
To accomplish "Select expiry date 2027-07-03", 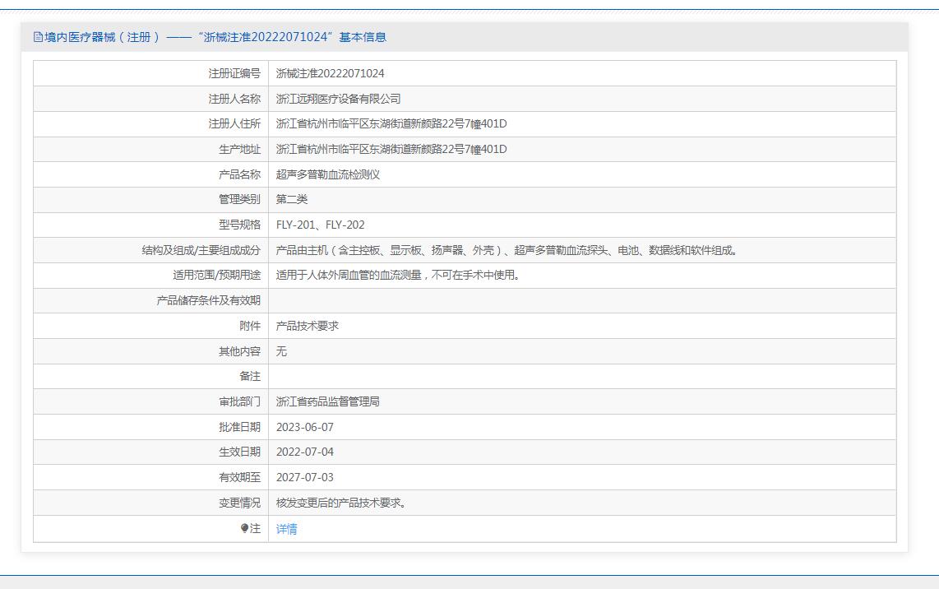I will point(305,478).
